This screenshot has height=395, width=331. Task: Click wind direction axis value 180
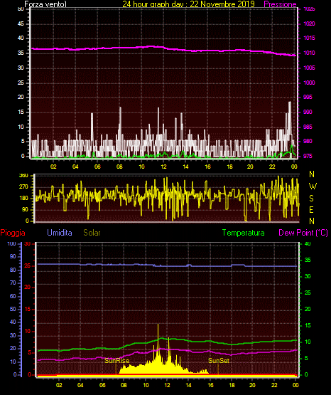24,199
